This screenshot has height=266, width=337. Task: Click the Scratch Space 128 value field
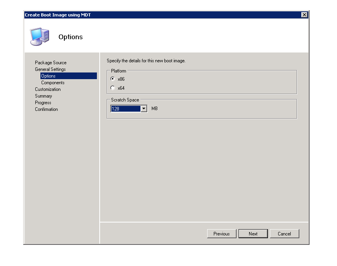[x=126, y=109]
